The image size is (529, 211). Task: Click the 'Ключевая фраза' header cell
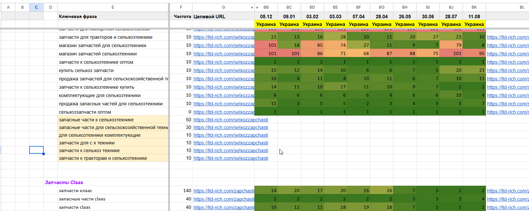(113, 16)
